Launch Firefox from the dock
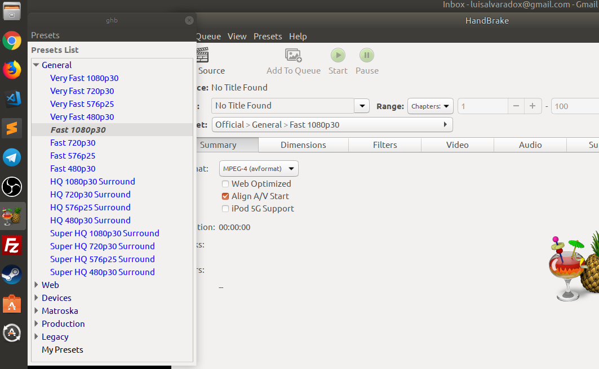Viewport: 599px width, 369px height. (x=12, y=70)
